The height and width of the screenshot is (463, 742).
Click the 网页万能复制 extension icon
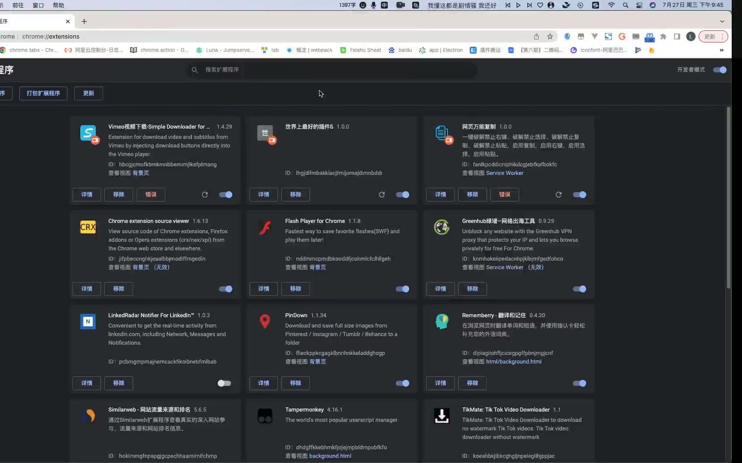(442, 133)
